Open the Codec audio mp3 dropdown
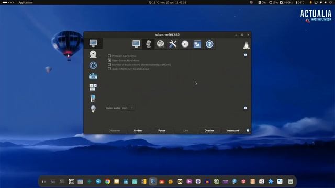 click(128, 108)
